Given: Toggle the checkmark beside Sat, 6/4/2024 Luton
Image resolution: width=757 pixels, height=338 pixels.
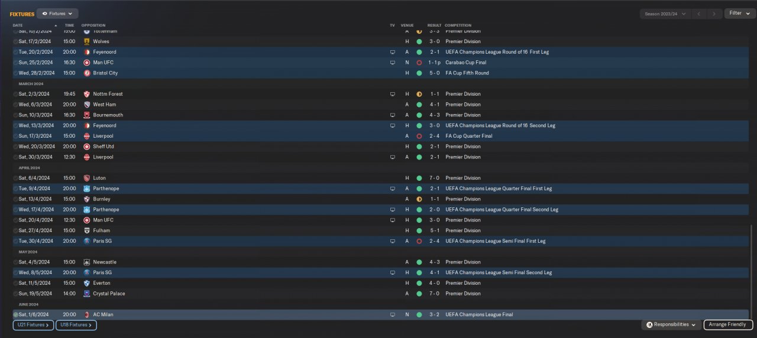Looking at the screenshot, I should tap(16, 178).
